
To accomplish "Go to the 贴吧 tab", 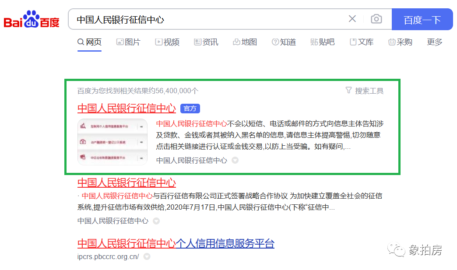I will pos(322,42).
